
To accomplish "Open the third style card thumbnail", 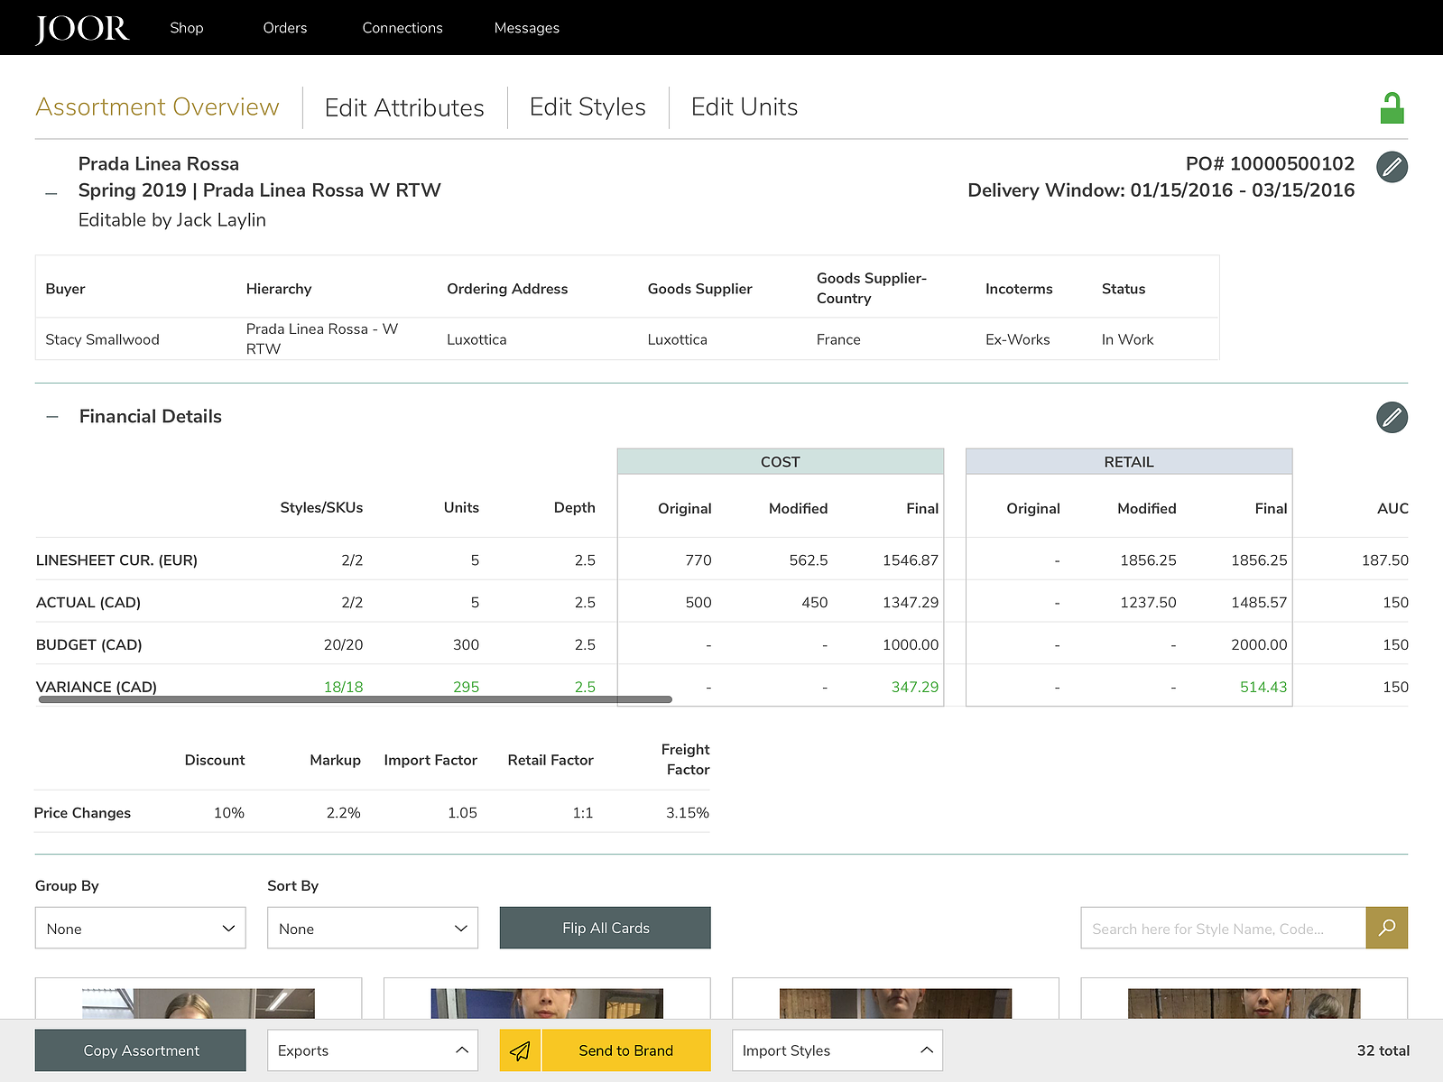I will point(895,1003).
